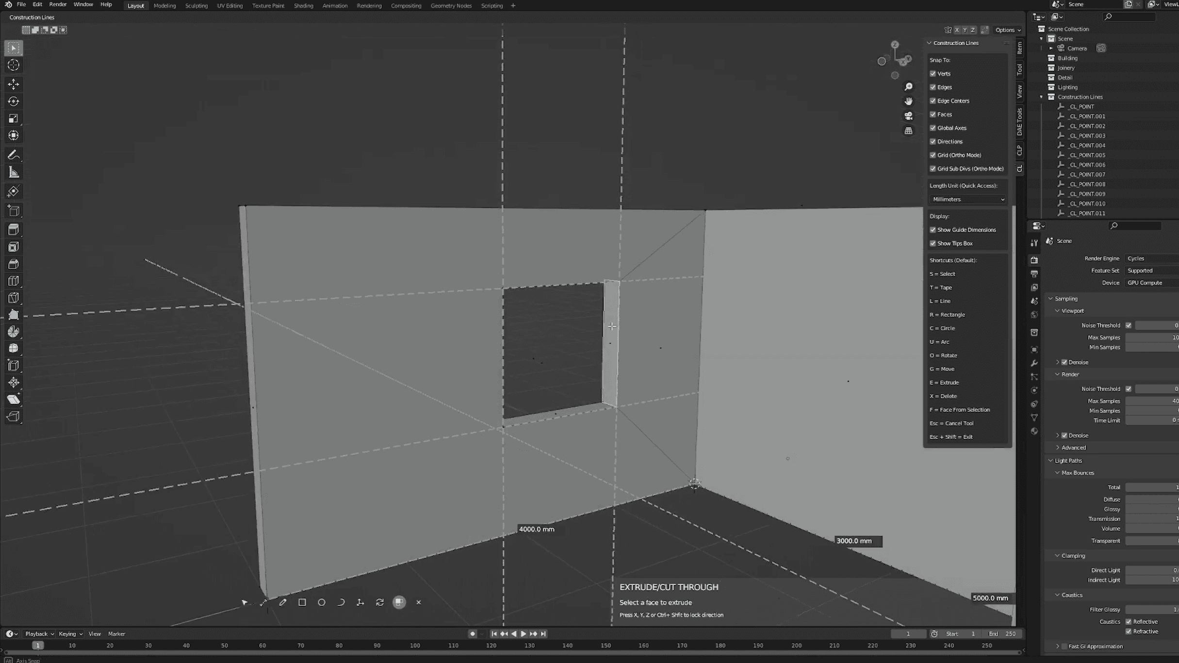Screen dimensions: 1179x663
Task: Switch to the Shading workspace tab
Action: [x=303, y=6]
